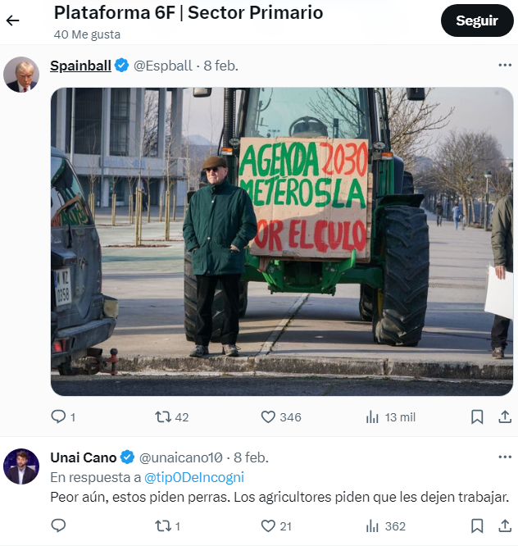The image size is (518, 546).
Task: Open Unai Cano's profile avatar
Action: coord(21,466)
